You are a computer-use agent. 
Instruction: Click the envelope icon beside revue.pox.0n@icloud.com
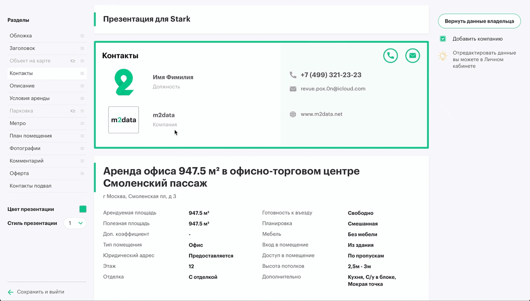[293, 89]
